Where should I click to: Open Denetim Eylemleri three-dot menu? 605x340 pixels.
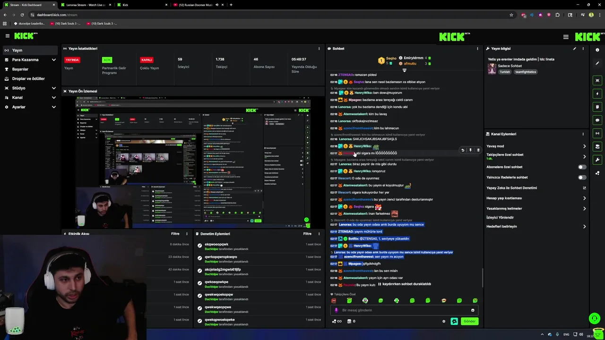tap(319, 234)
